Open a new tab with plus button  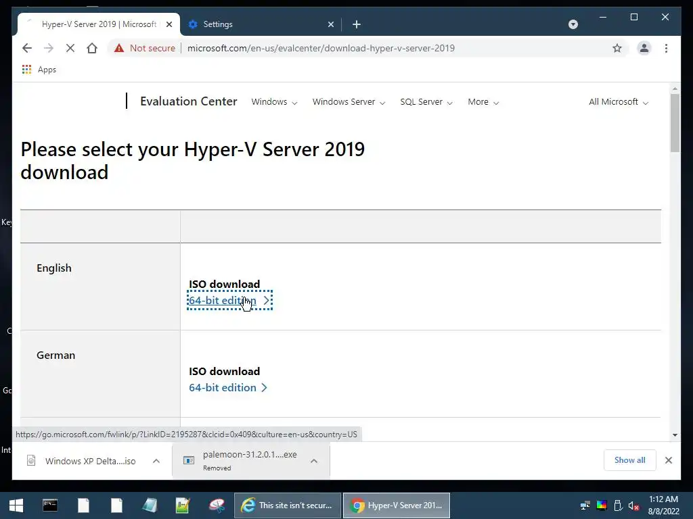coord(357,24)
